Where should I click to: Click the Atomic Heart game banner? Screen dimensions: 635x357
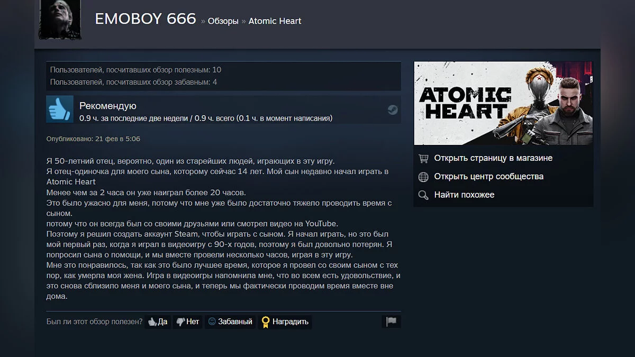503,104
